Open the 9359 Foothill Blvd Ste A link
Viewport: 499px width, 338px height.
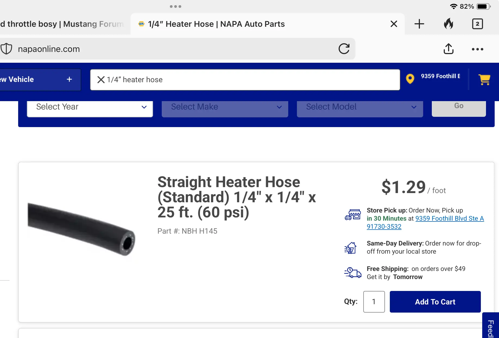[425, 223]
